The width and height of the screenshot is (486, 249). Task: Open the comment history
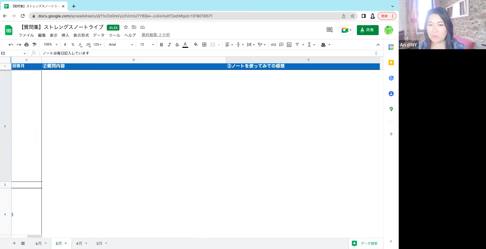click(329, 30)
